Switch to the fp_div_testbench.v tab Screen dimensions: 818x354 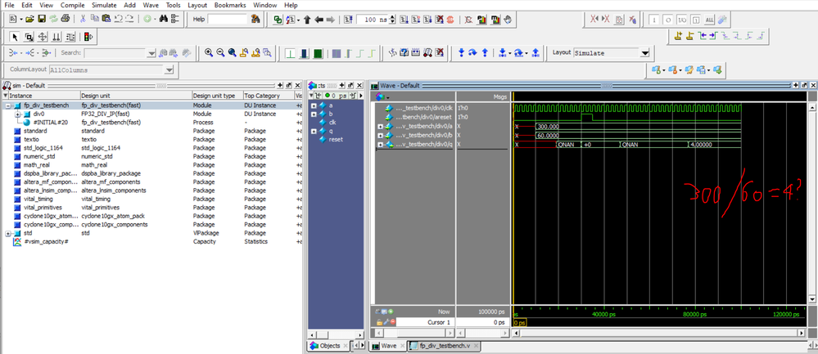(445, 346)
